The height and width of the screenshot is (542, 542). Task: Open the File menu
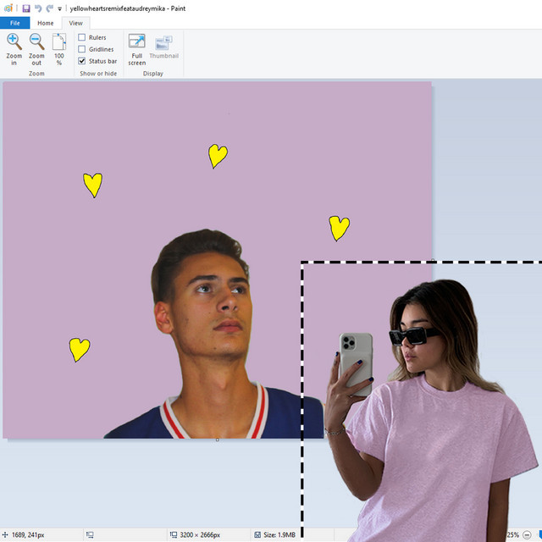(x=14, y=23)
